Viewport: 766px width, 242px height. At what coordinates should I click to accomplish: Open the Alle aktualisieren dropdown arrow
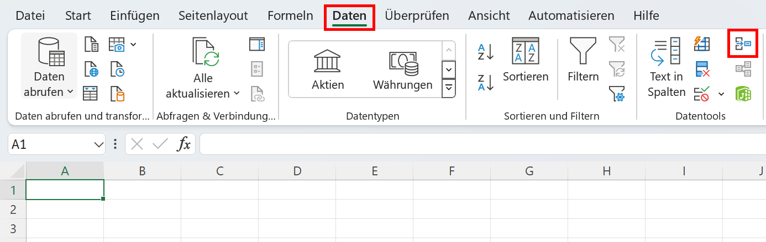click(237, 94)
